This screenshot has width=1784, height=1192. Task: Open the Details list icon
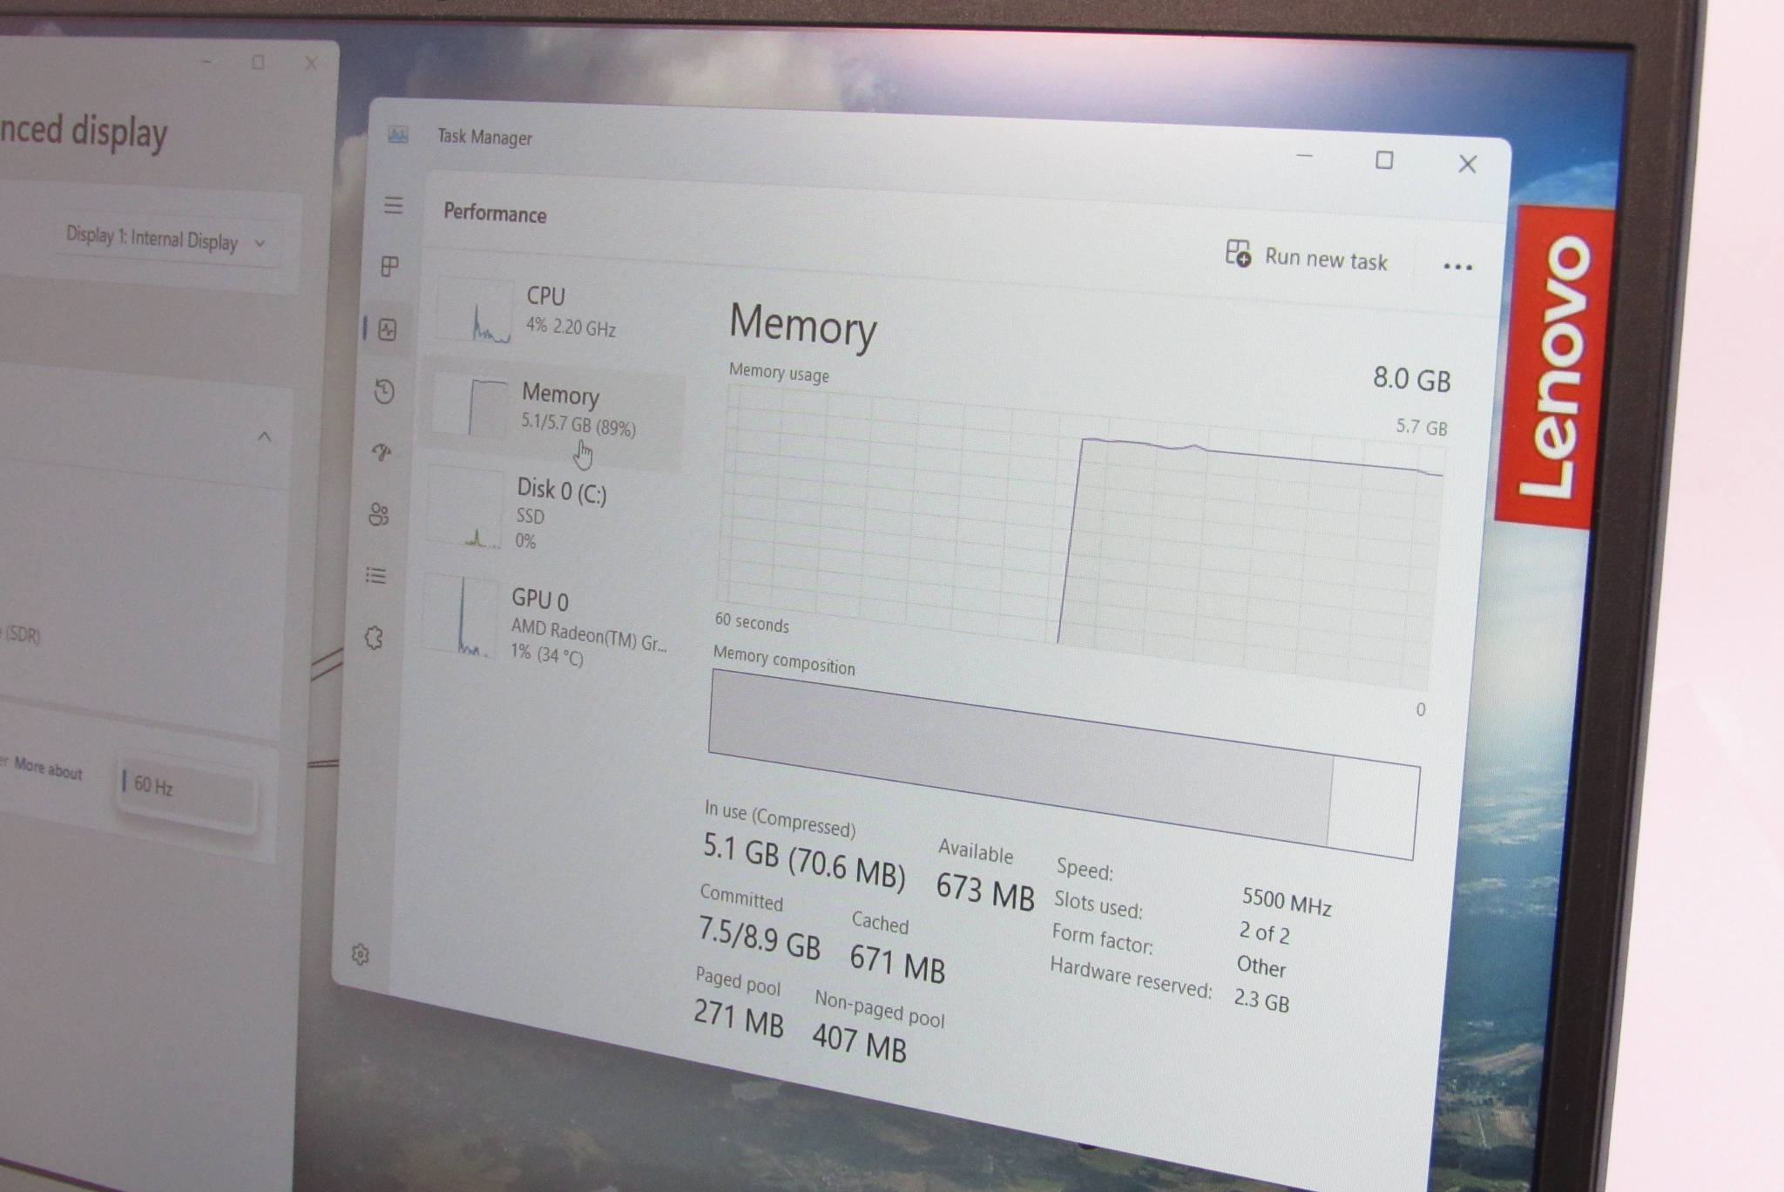(376, 575)
